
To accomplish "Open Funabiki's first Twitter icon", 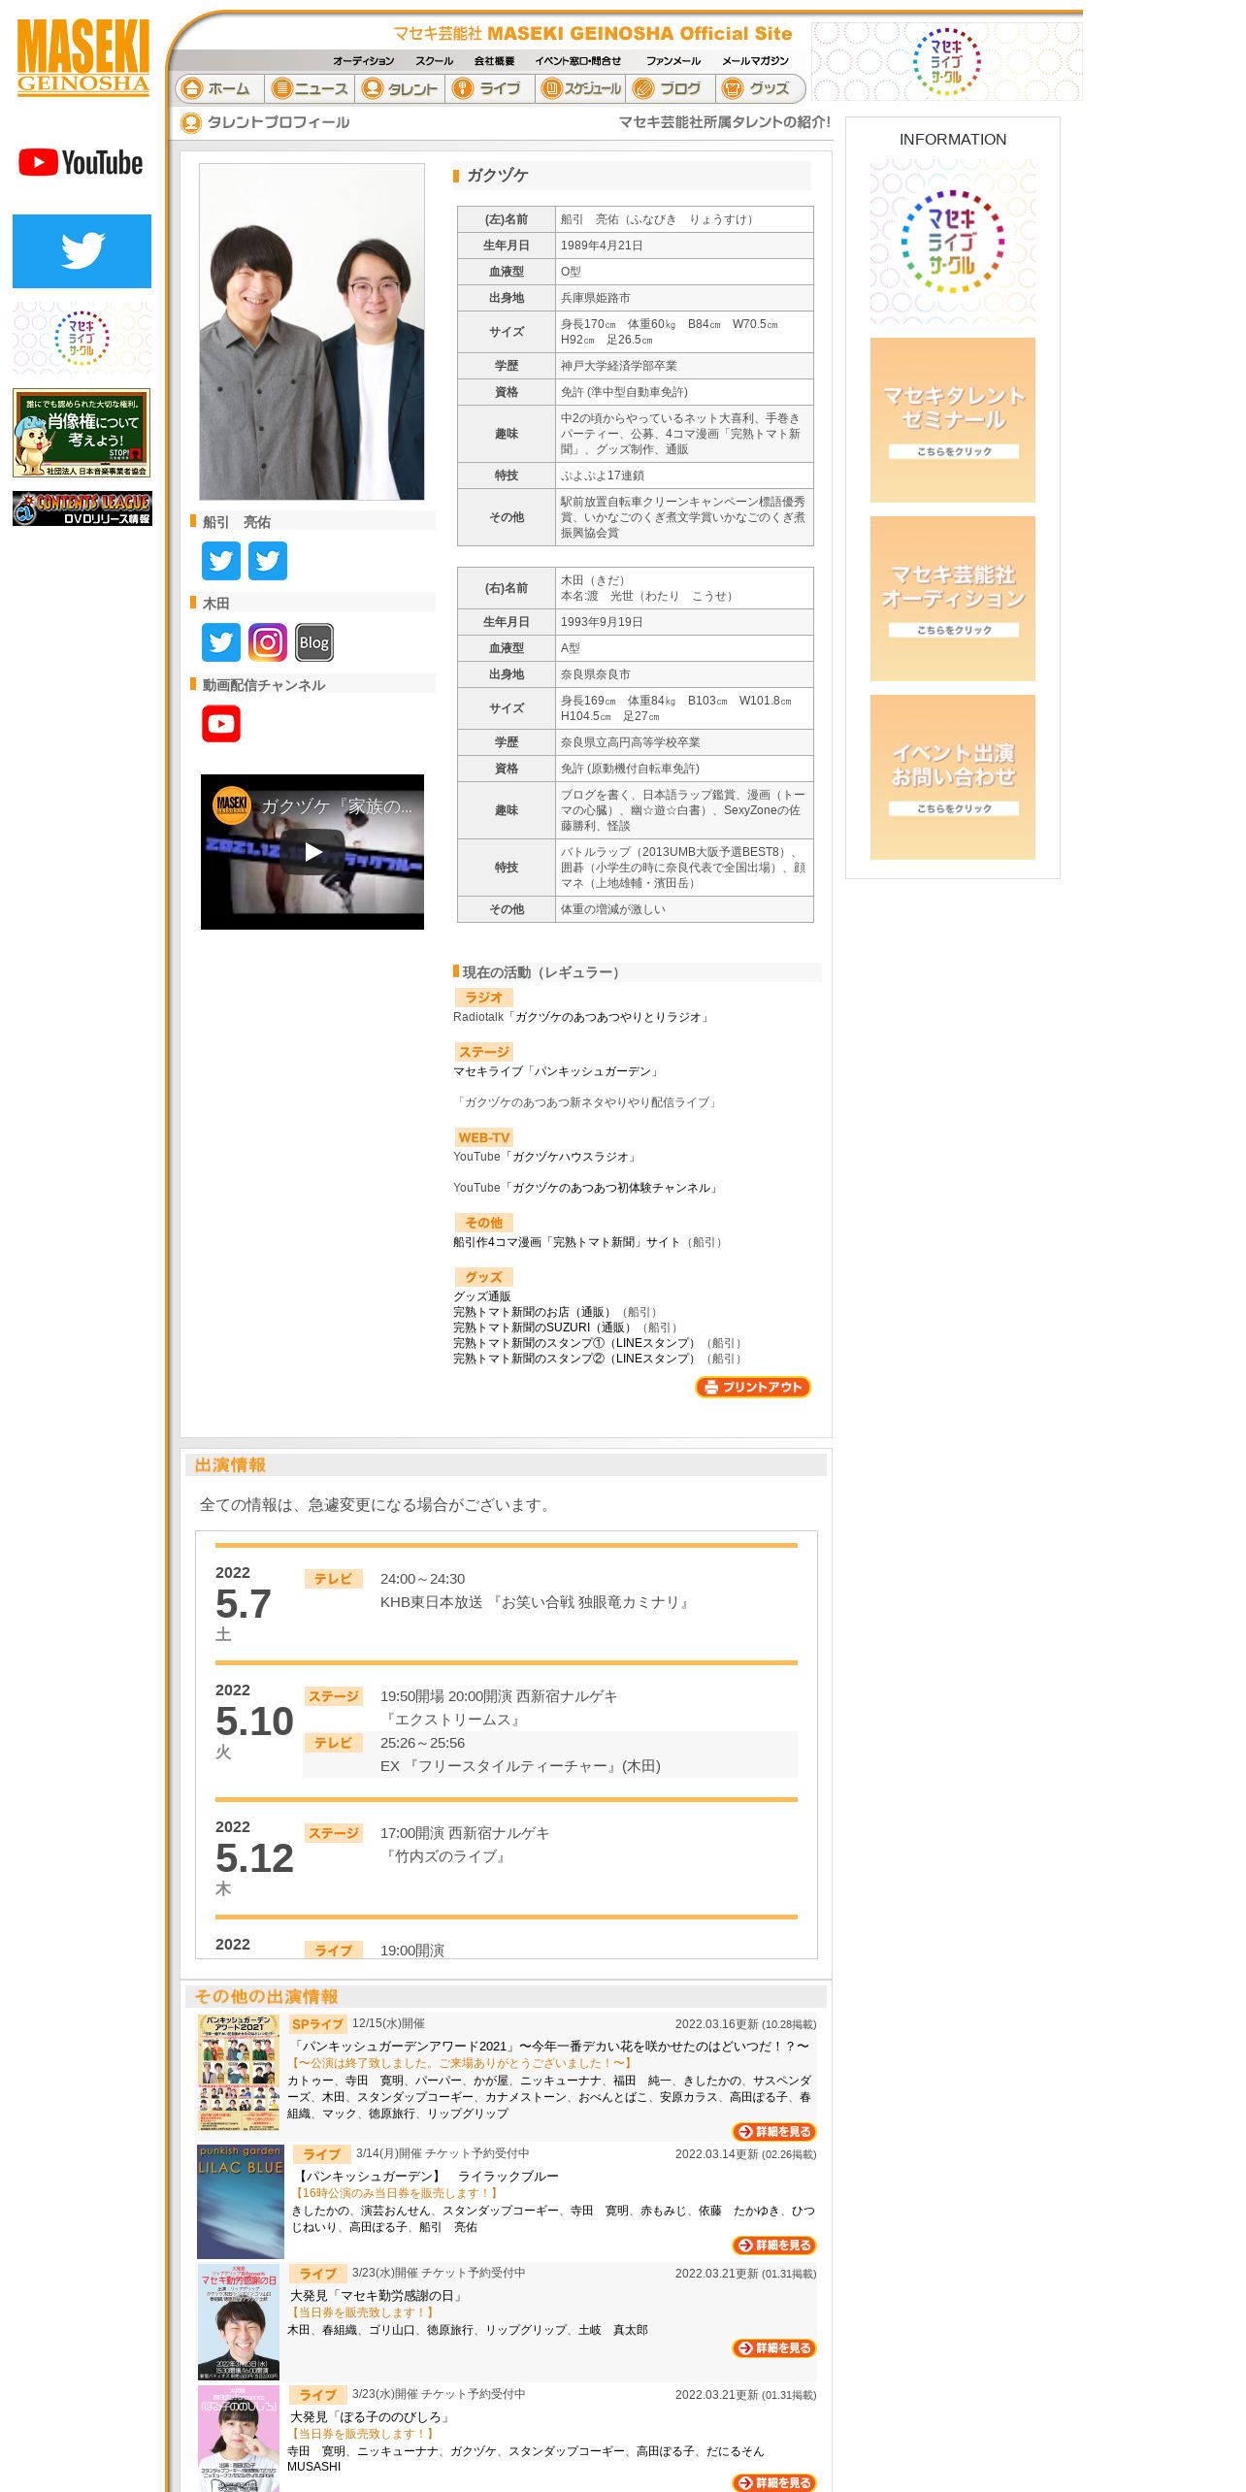I will (x=221, y=561).
